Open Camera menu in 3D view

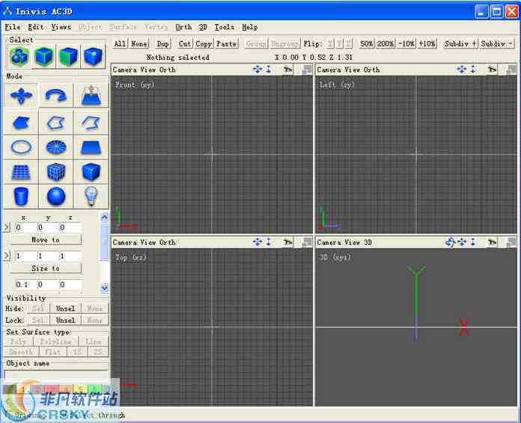point(329,243)
